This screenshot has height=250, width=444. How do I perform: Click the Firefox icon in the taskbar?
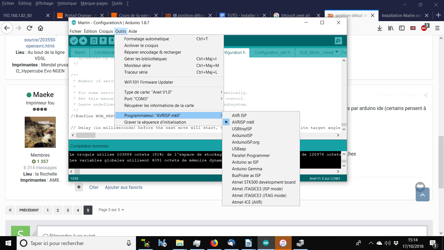(x=214, y=243)
